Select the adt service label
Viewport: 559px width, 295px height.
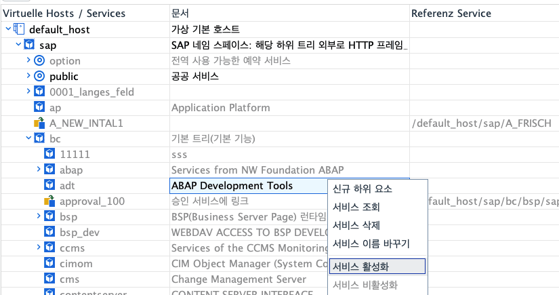[67, 186]
